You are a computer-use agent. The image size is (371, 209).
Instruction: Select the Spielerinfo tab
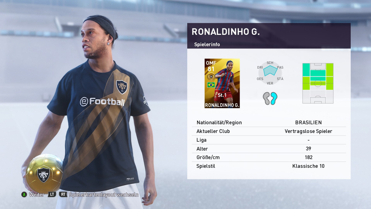(x=207, y=44)
